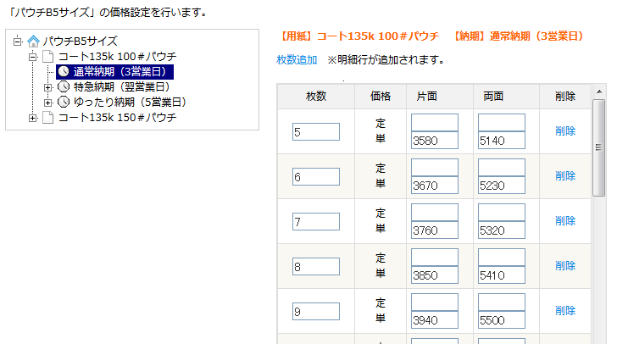Click the home icon beside パウチB5サイズ

(x=33, y=41)
